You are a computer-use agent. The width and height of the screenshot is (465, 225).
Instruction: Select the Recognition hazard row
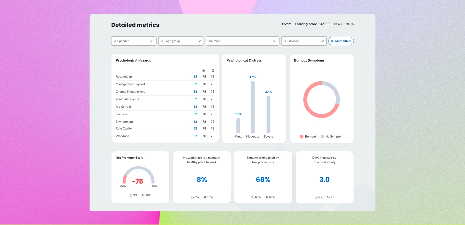165,77
